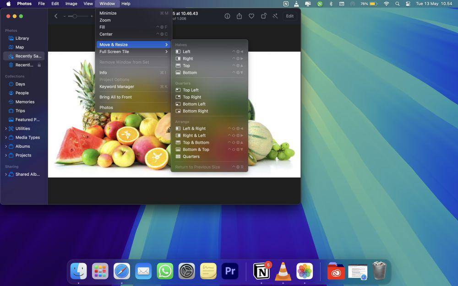Open the locked Recently Deleted album
Screen dimensions: 458x286
coord(24,65)
